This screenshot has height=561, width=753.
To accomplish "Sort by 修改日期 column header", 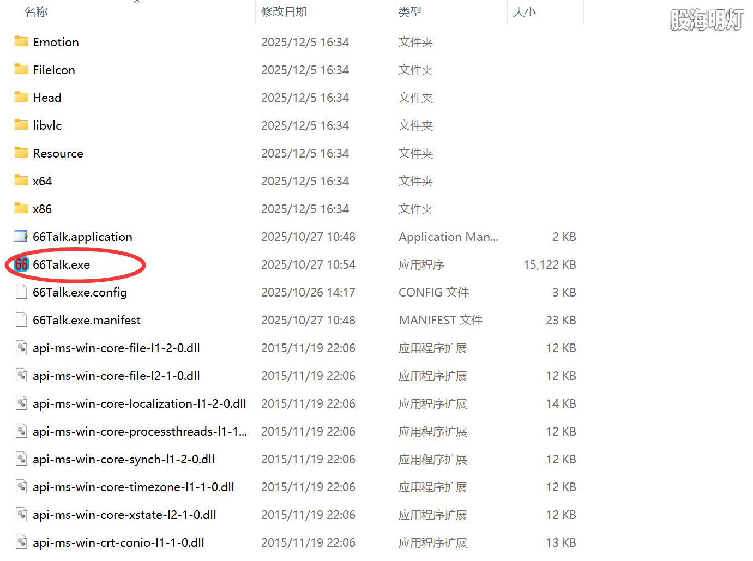I will click(x=284, y=12).
